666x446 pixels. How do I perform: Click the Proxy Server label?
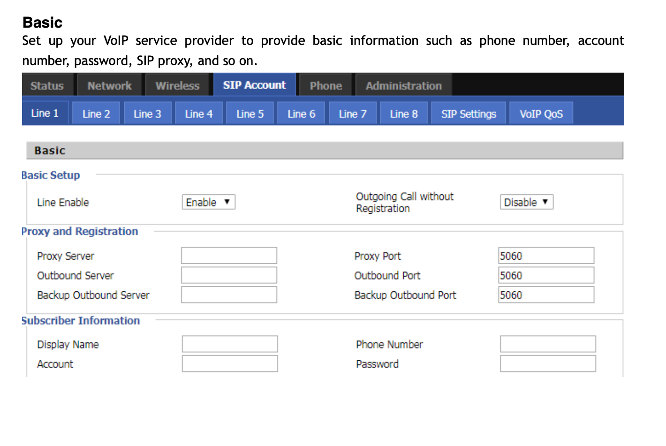[66, 256]
